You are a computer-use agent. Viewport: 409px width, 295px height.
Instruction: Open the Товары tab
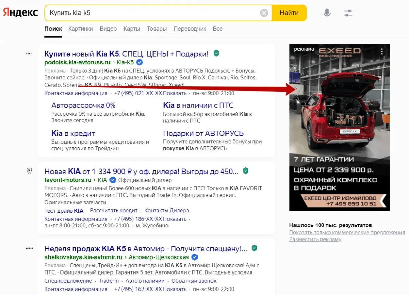tap(157, 29)
